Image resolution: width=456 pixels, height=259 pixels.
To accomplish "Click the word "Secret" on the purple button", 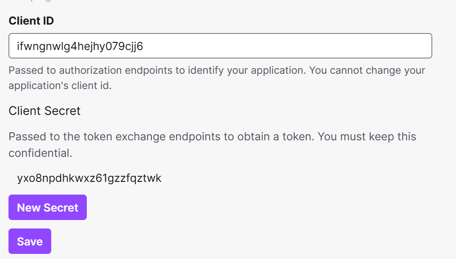I will [61, 207].
